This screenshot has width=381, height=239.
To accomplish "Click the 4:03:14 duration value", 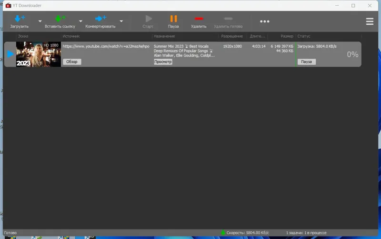I will pos(259,46).
